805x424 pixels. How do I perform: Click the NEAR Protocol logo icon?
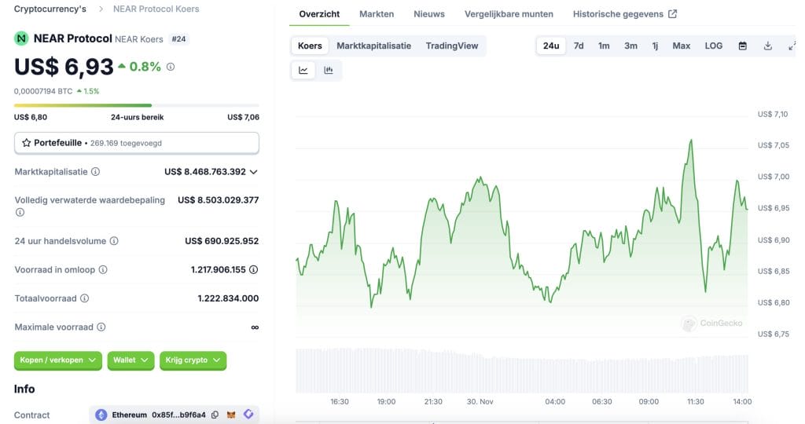tap(21, 38)
